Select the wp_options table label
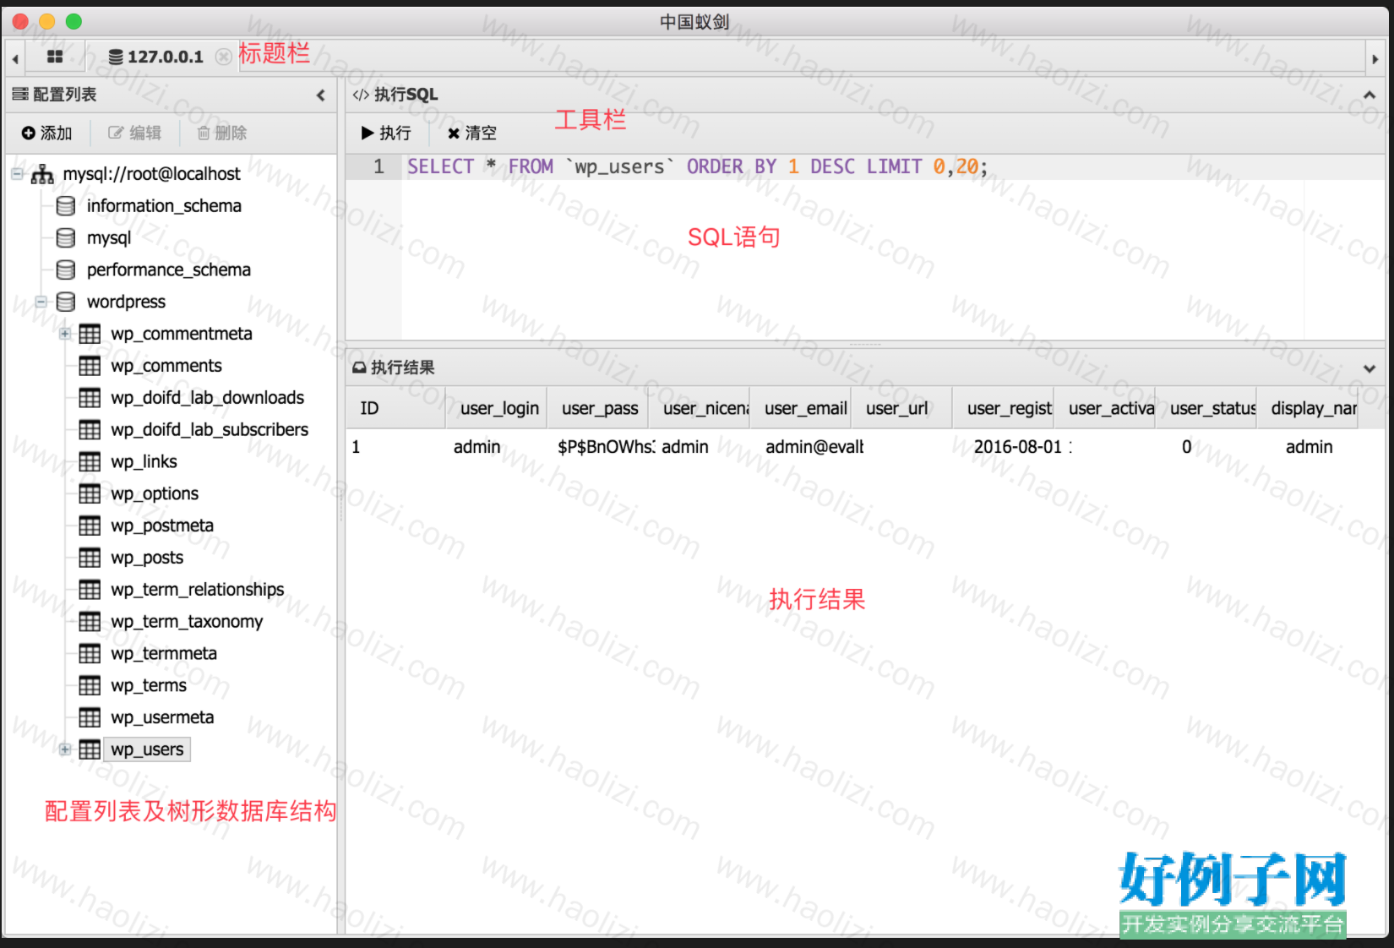The image size is (1394, 948). 155,493
